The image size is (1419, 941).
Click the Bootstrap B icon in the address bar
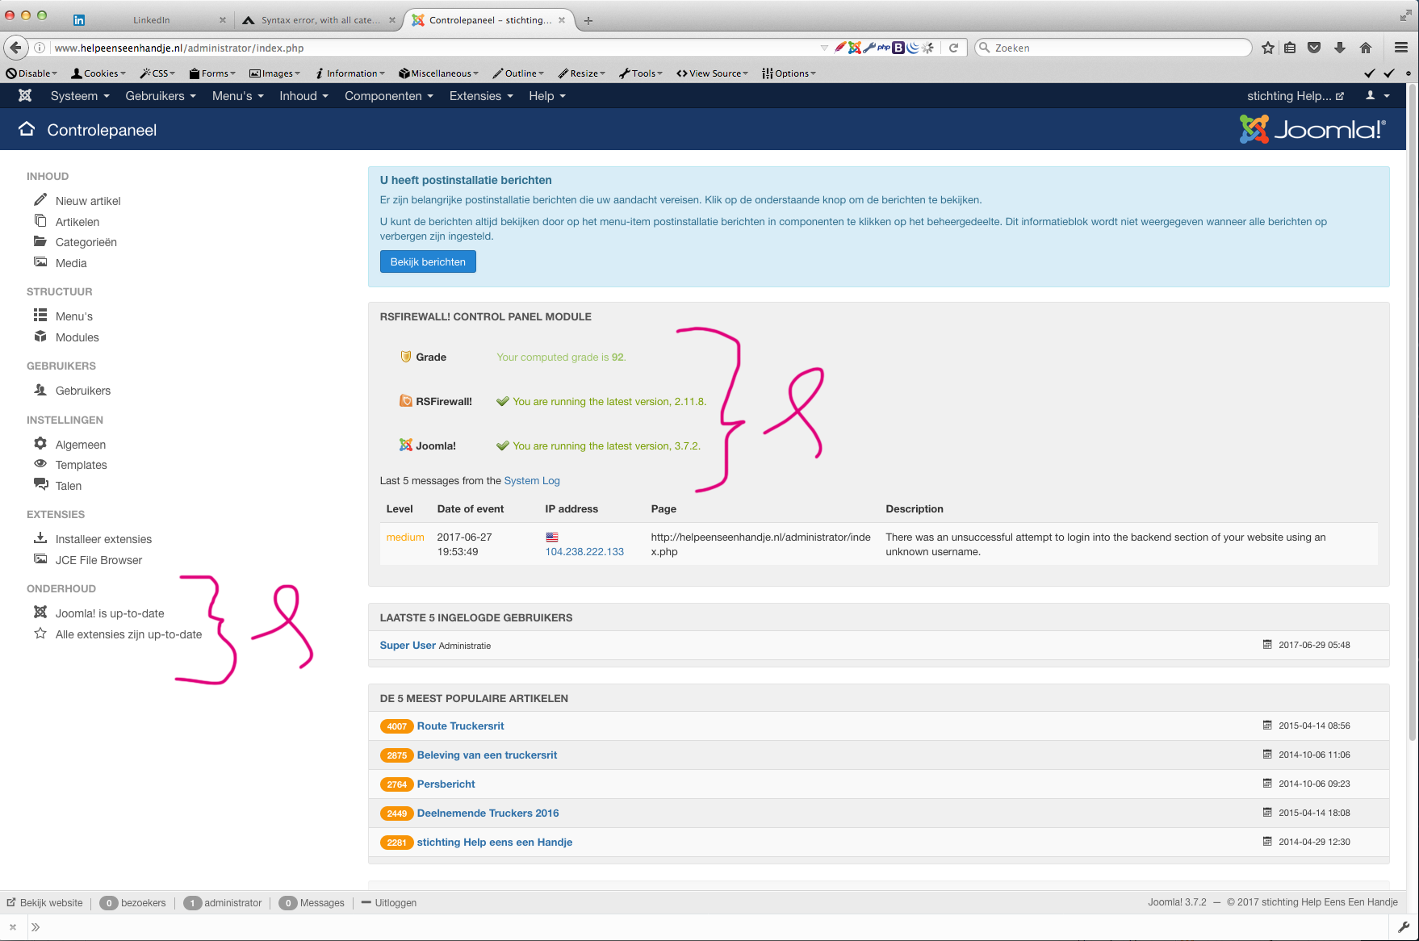(898, 48)
